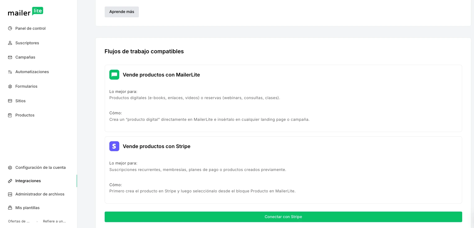The width and height of the screenshot is (474, 228).
Task: Click the MailerLite logo
Action: (25, 12)
